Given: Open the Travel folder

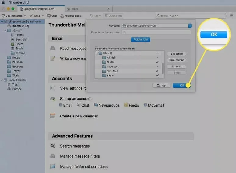Looking at the screenshot, I should coord(16,71).
